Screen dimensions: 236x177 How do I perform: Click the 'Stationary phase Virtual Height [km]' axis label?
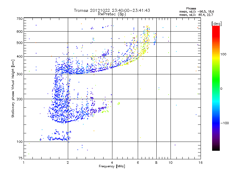coord(13,88)
